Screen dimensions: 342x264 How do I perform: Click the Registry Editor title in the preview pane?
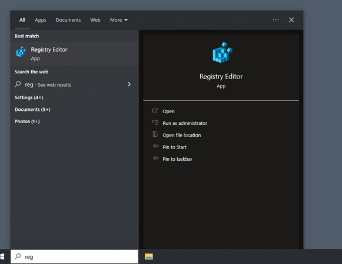221,76
